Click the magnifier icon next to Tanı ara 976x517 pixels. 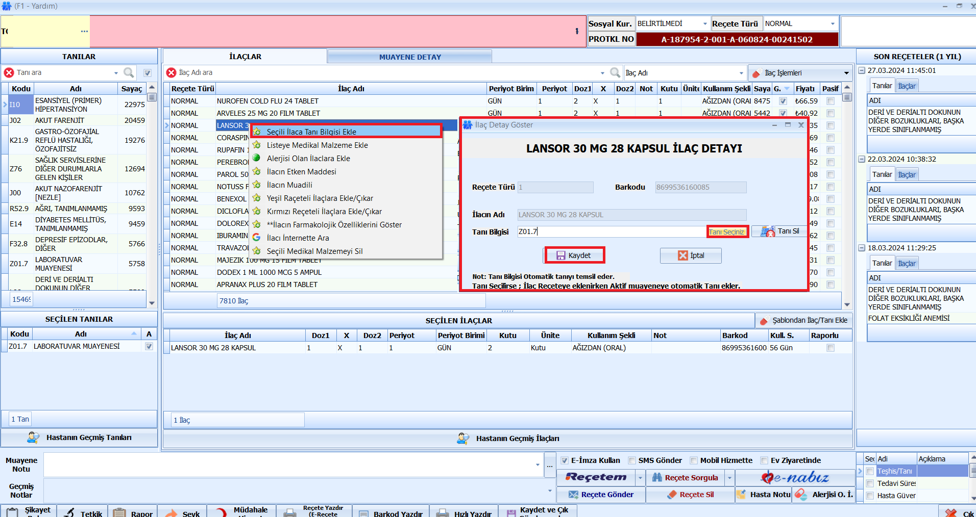pyautogui.click(x=129, y=73)
